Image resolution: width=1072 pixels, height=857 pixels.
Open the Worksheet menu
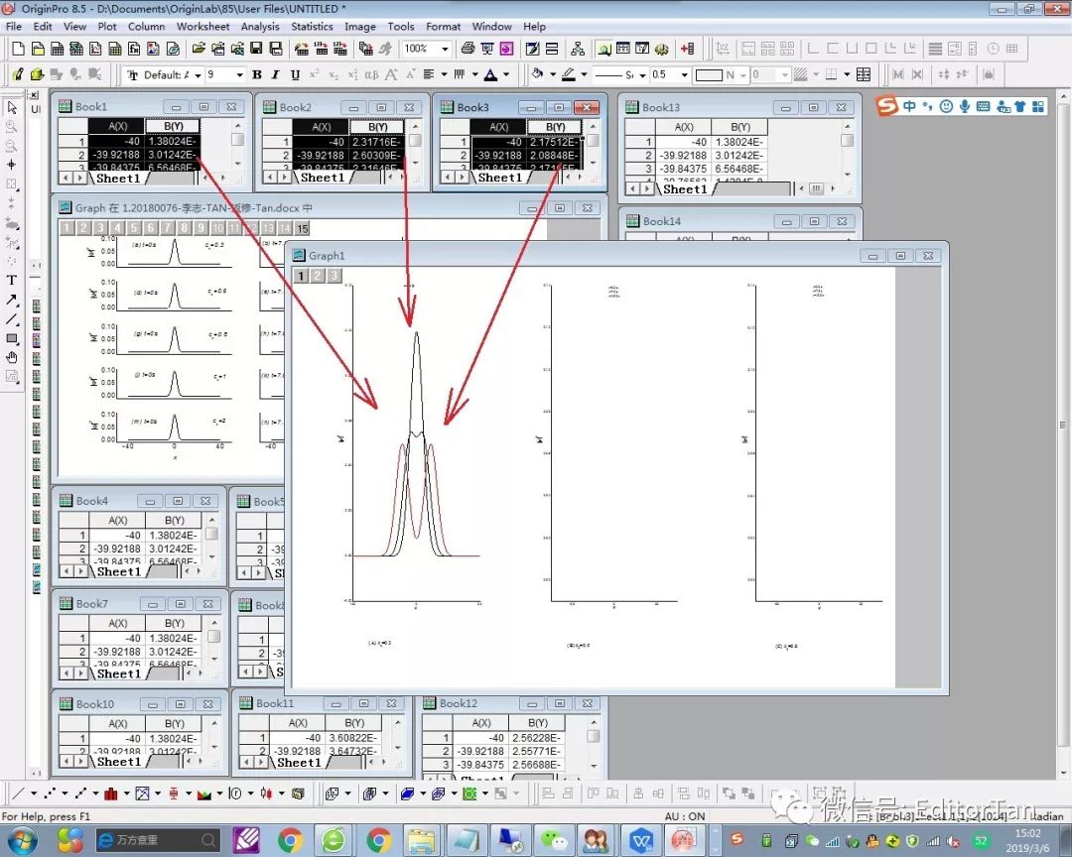[203, 27]
